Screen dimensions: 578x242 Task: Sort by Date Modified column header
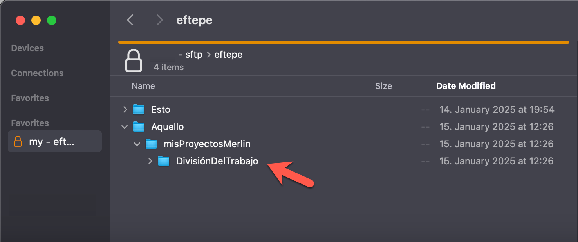466,86
